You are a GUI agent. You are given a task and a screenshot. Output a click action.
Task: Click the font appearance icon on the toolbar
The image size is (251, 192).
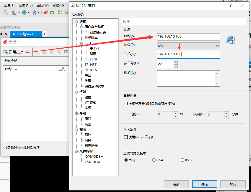[x=34, y=12]
